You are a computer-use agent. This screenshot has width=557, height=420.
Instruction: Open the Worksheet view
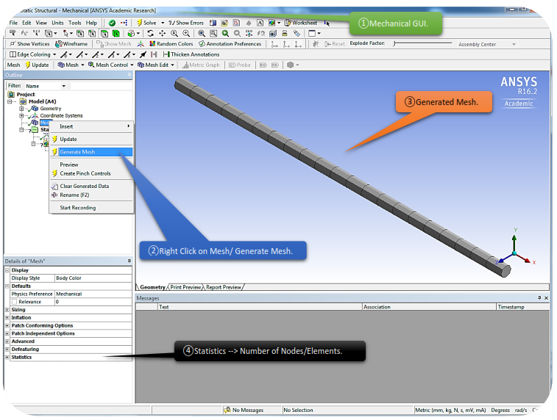coord(301,23)
